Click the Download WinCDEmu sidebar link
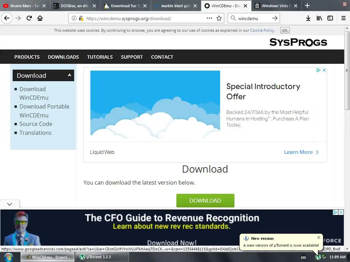This screenshot has width=350, height=262. tap(34, 93)
